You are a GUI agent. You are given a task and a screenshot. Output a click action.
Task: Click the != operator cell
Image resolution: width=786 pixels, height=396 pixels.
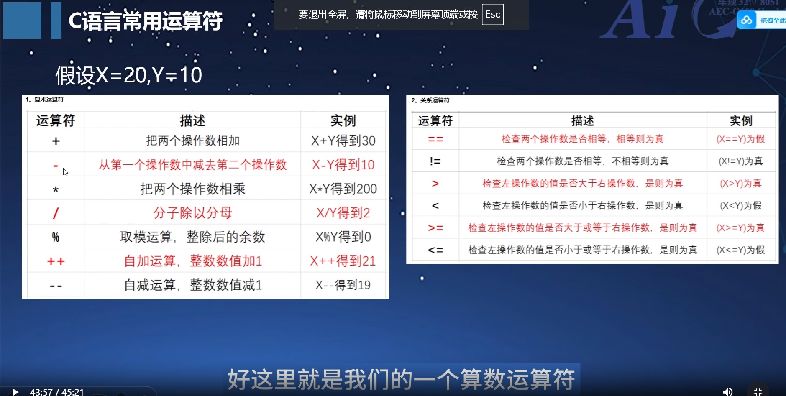[x=435, y=161]
